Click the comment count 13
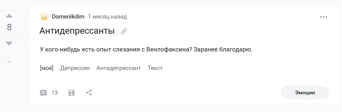Viewport: 342px width, 112px height. pyautogui.click(x=54, y=93)
